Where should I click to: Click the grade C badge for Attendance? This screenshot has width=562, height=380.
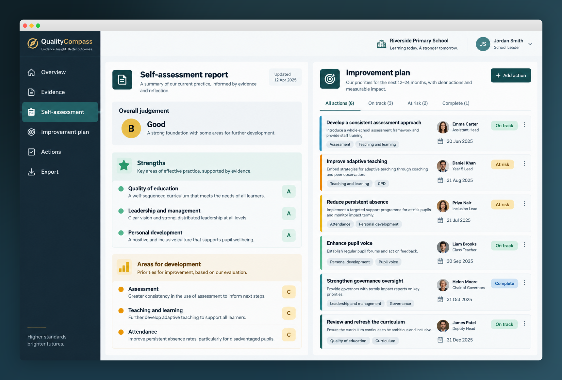289,335
